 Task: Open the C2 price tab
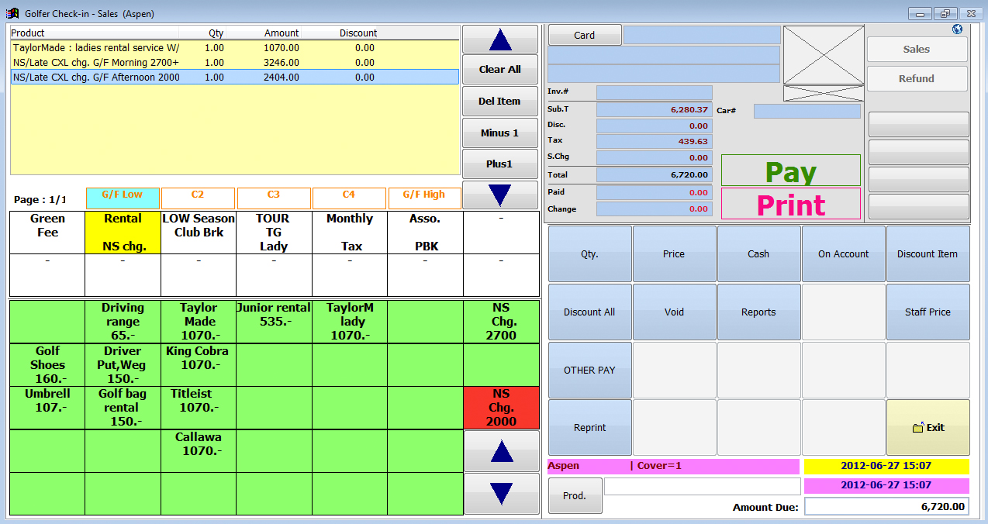click(198, 195)
